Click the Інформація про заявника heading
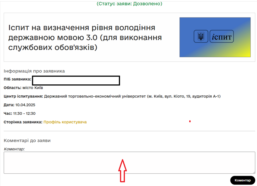This screenshot has width=257, height=186. 34,71
